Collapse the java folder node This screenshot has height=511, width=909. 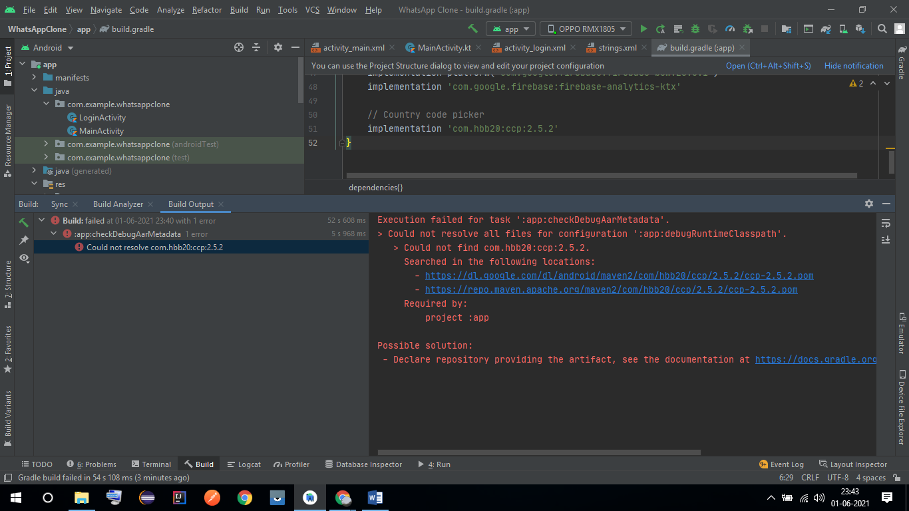35,91
